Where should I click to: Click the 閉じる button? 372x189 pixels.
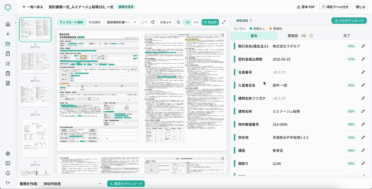[x=361, y=7]
